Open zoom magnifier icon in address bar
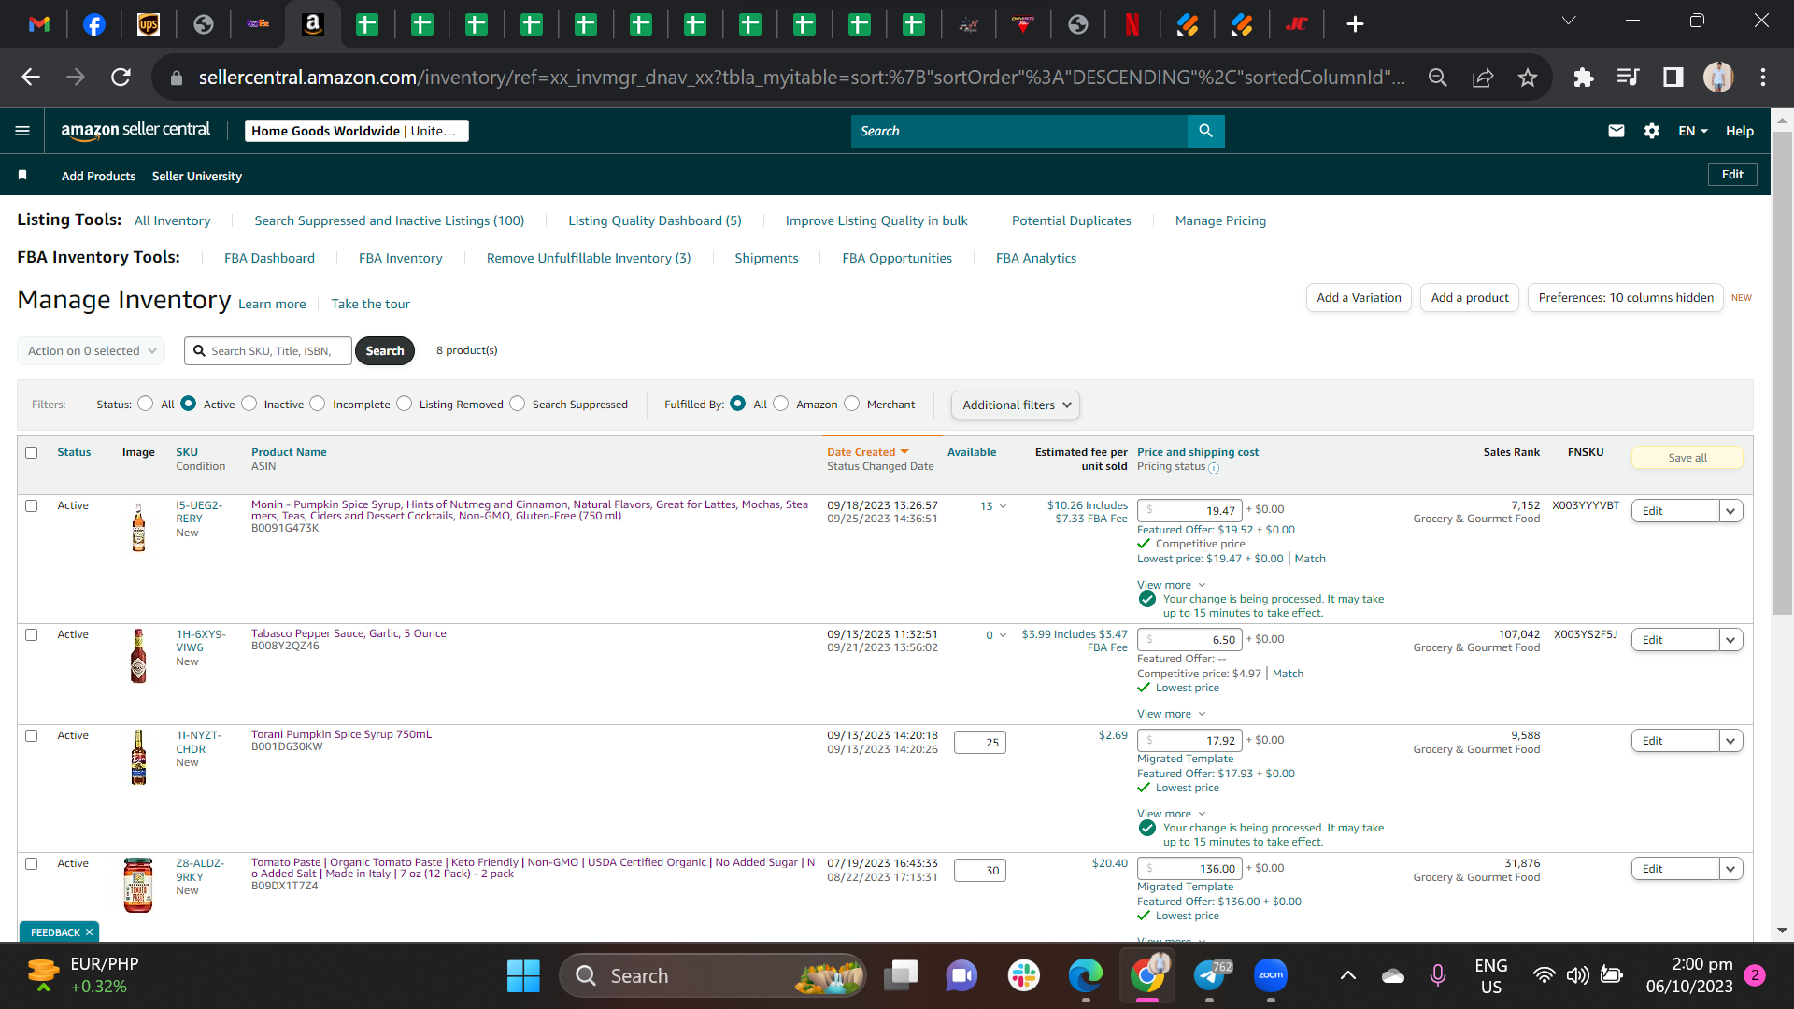Viewport: 1794px width, 1009px height. click(1438, 78)
